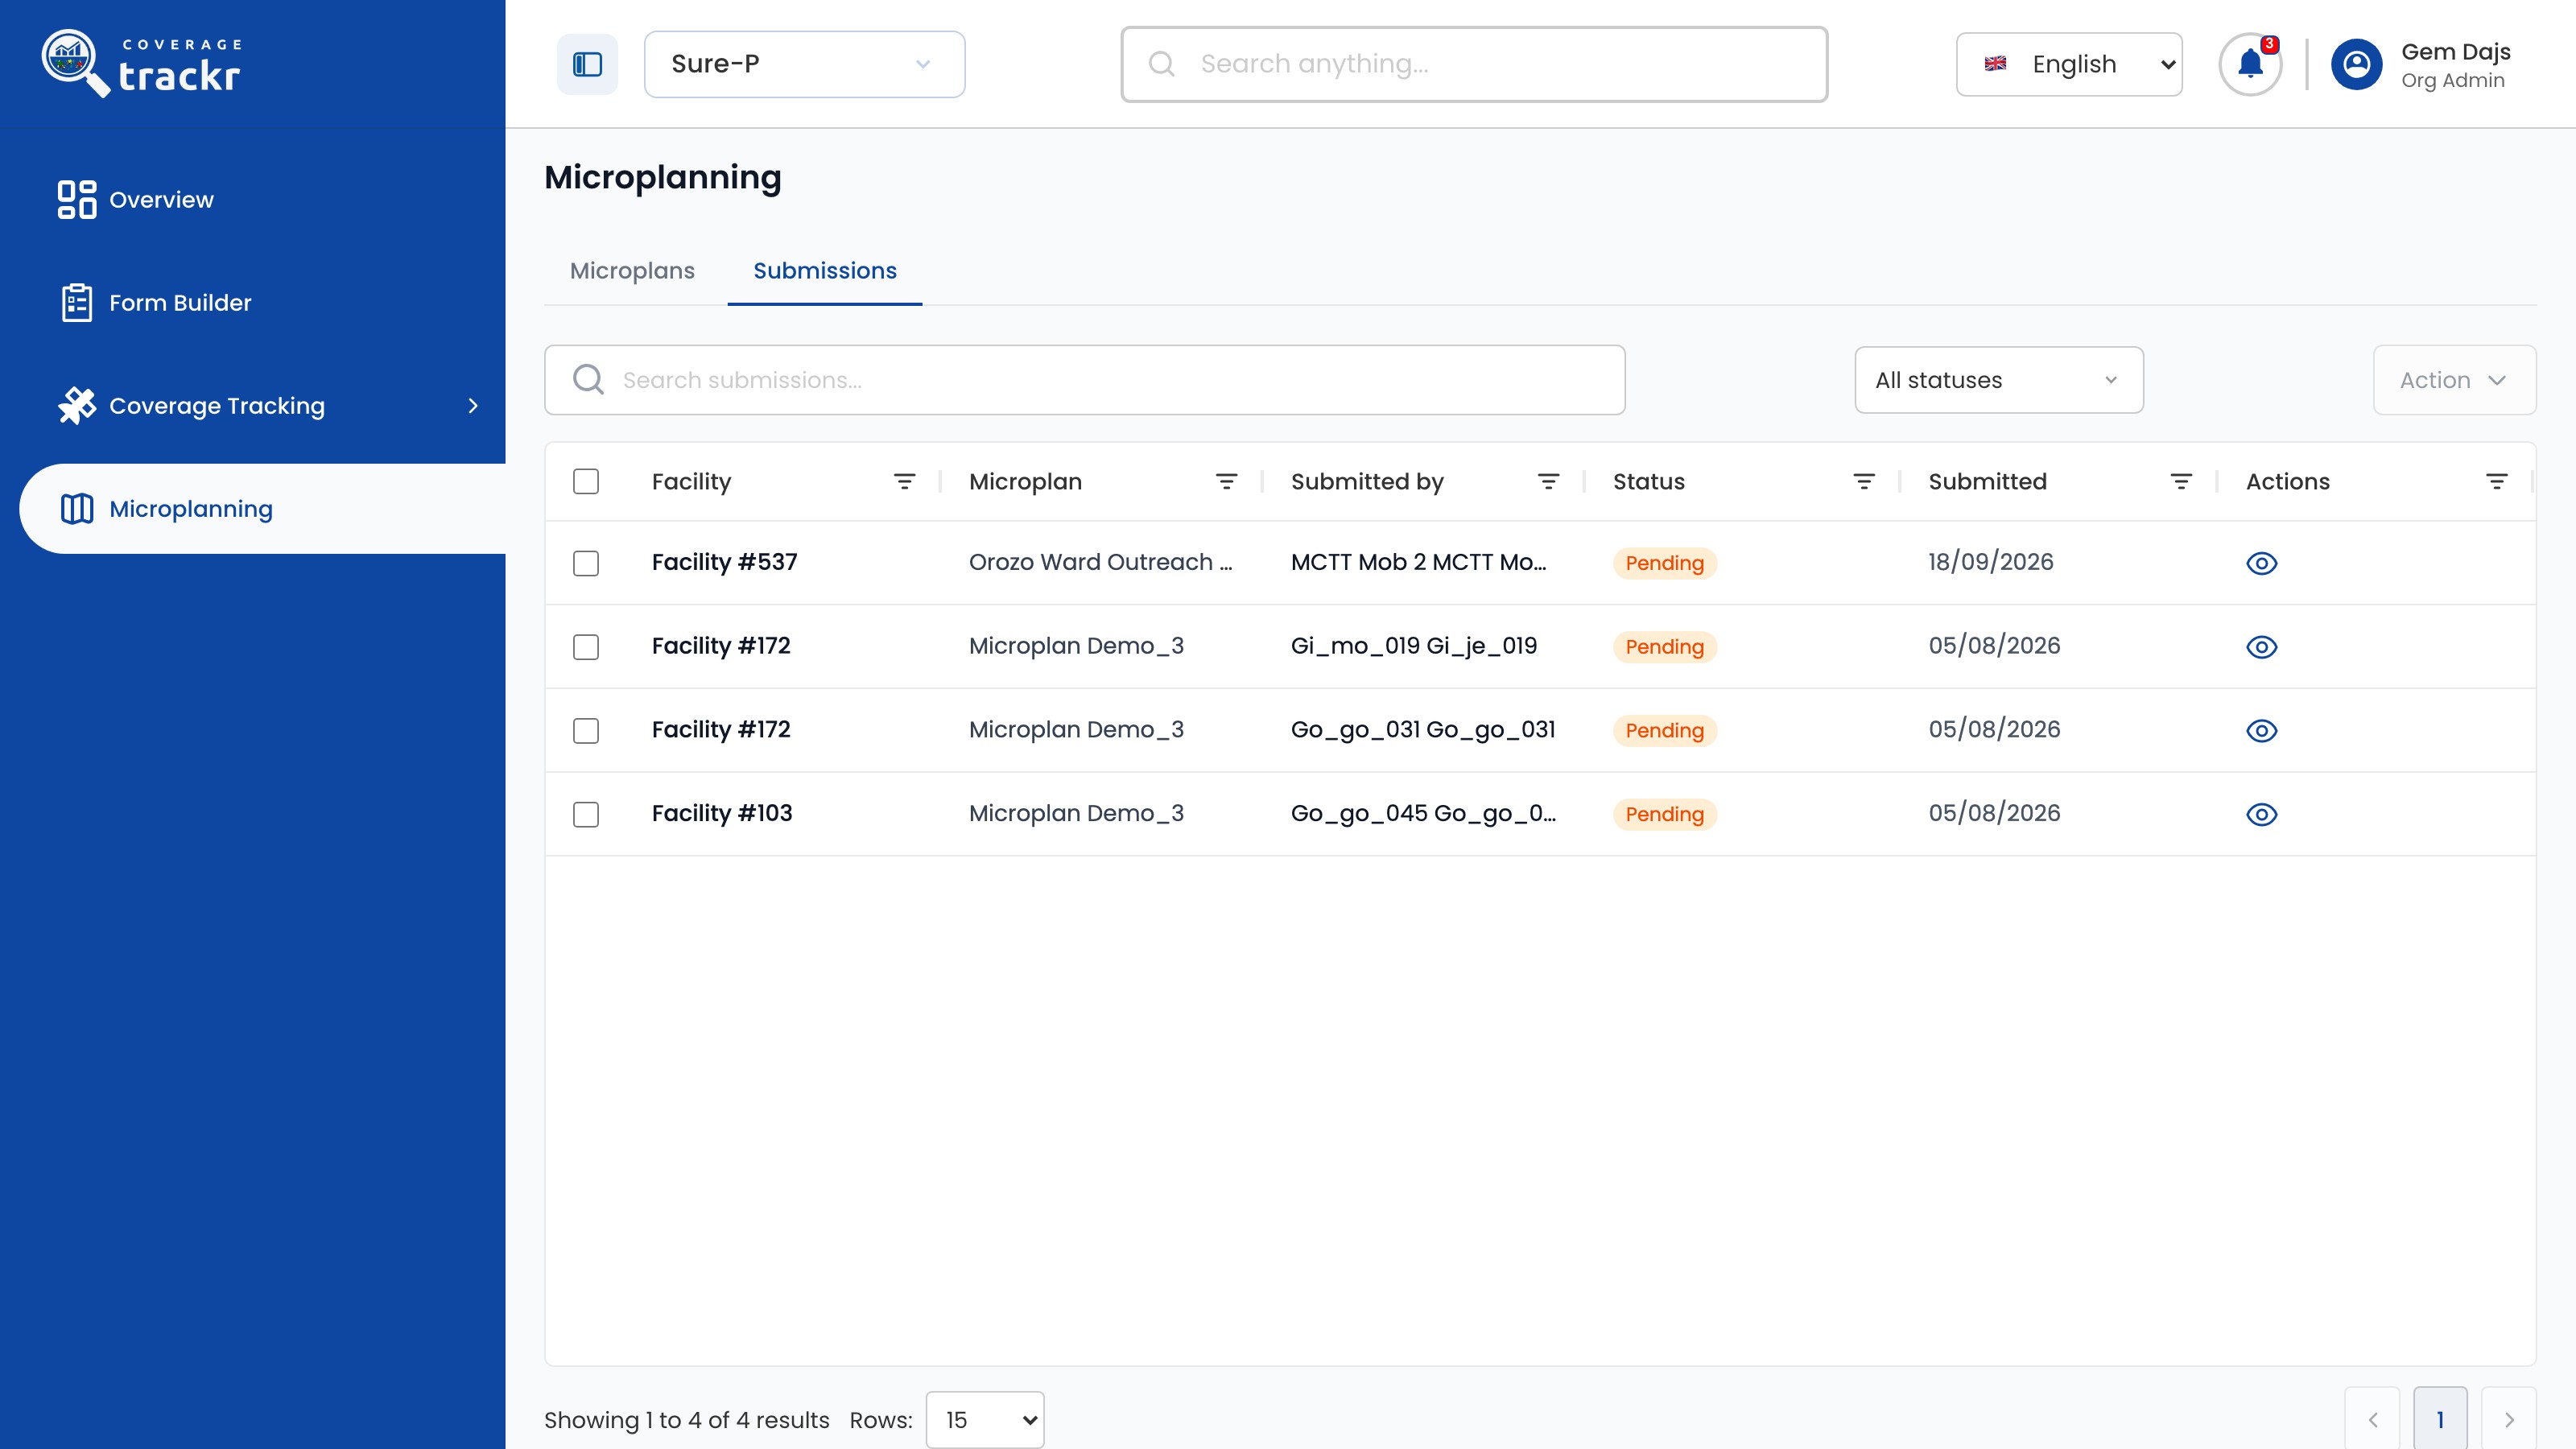
Task: Click the Coverage Trackr logo
Action: [141, 63]
